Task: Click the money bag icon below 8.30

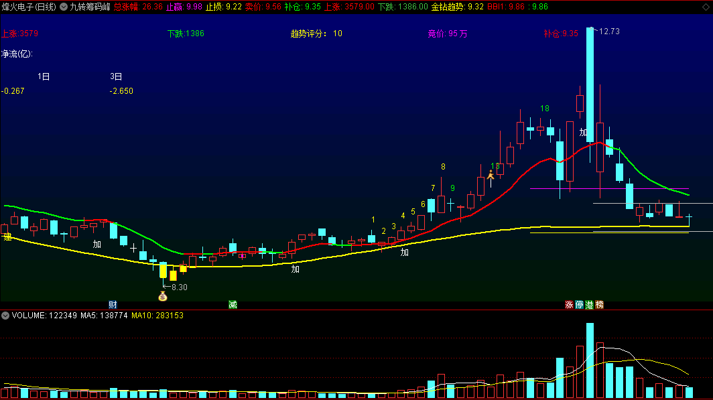Action: tap(163, 296)
